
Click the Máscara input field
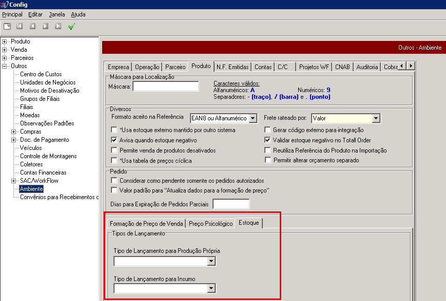coord(166,86)
